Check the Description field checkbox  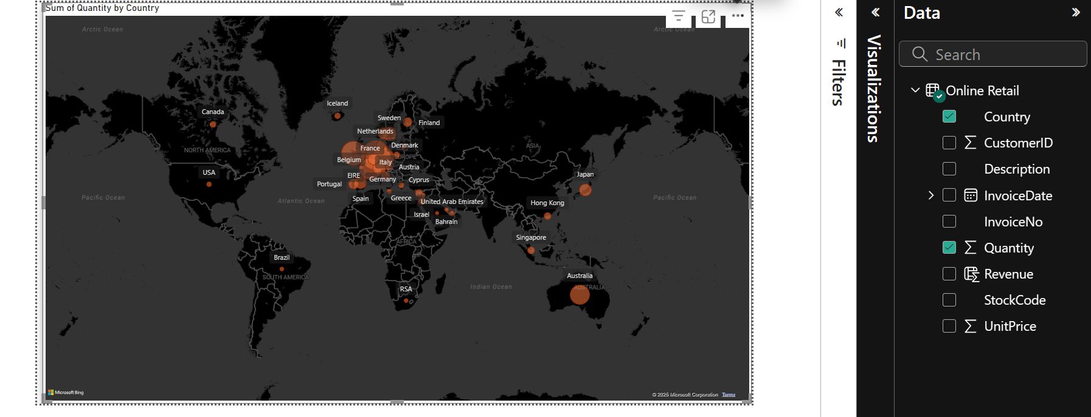click(x=949, y=169)
